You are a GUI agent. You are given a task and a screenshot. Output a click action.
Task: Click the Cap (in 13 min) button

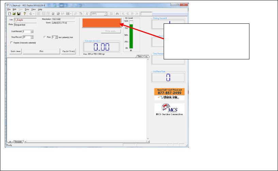click(68, 51)
